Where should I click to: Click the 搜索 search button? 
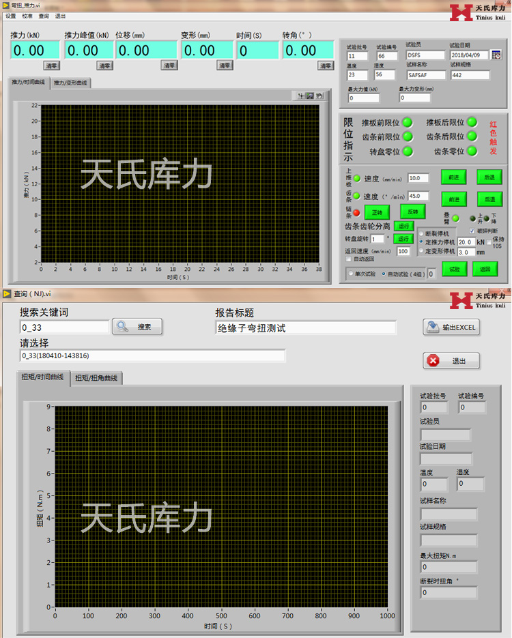point(137,327)
